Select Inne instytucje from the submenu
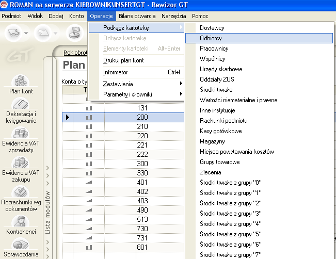Viewport: 336px width, 259px height. 259,110
